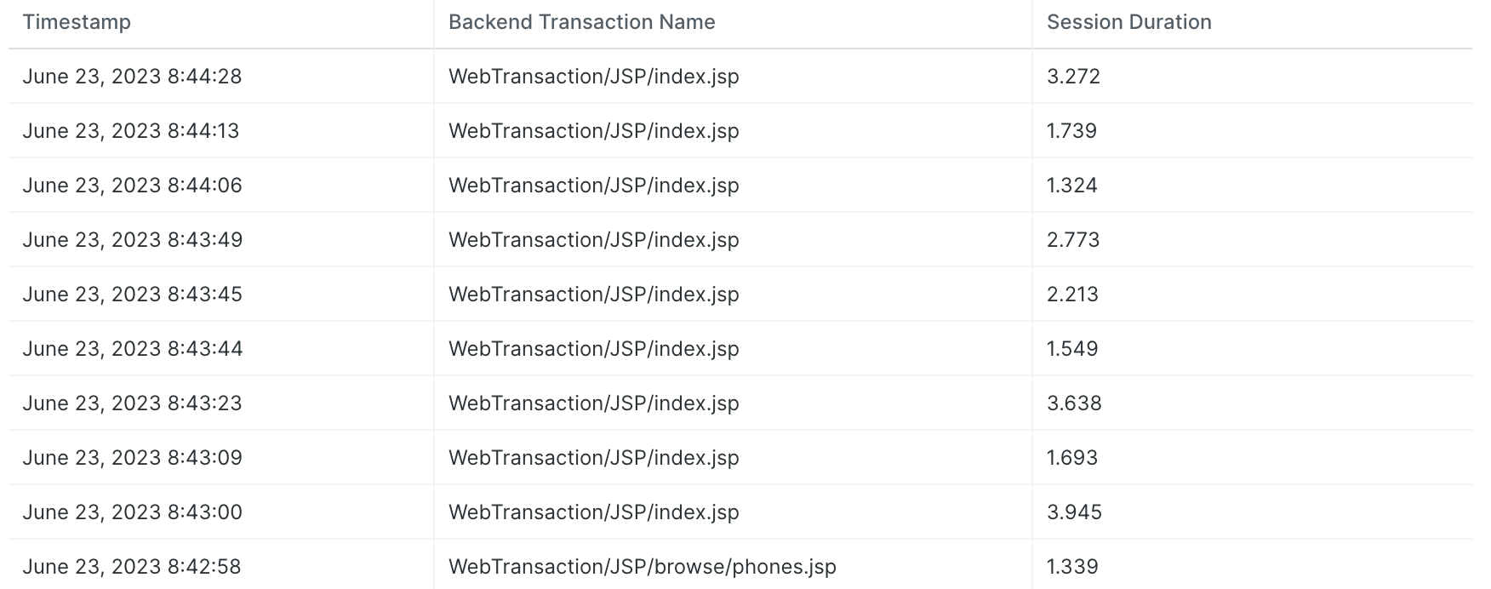
Task: Open WebTransaction/JSP/browse/phones.jsp transaction
Action: coord(643,567)
